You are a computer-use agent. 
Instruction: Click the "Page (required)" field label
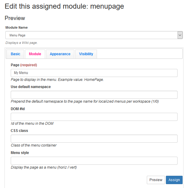pos(24,65)
